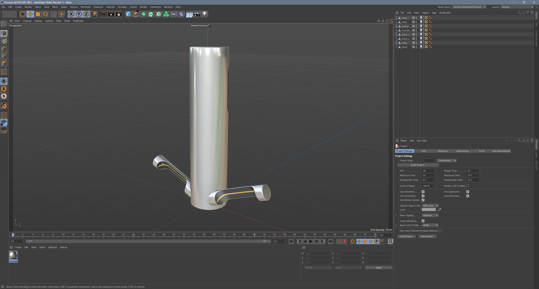
Task: Open View Clipping Medium dropdown
Action: click(430, 216)
